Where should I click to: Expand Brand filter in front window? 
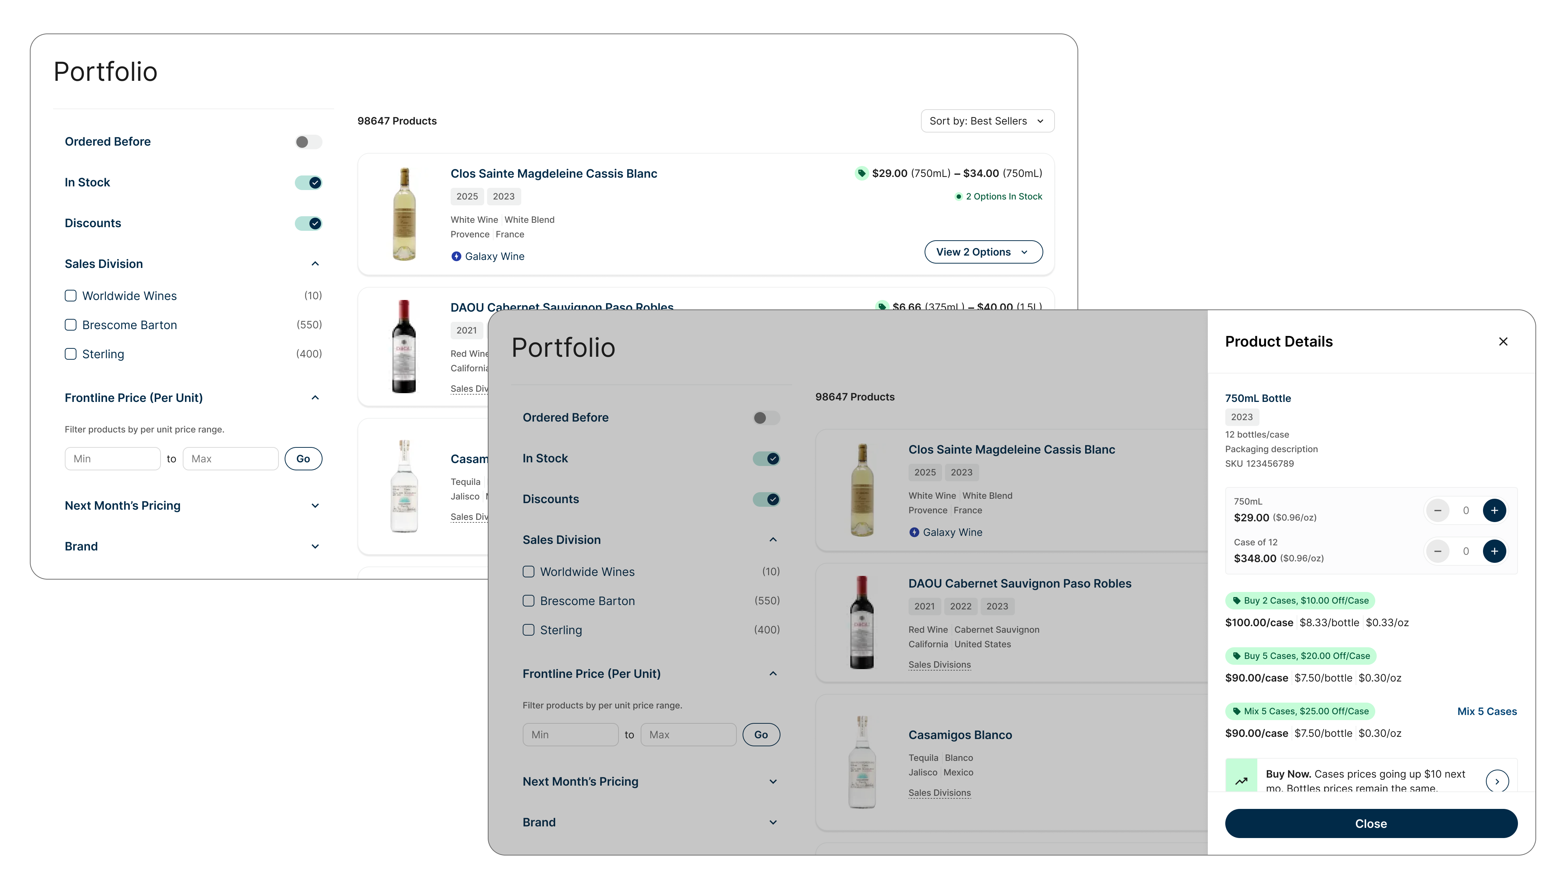click(x=773, y=822)
